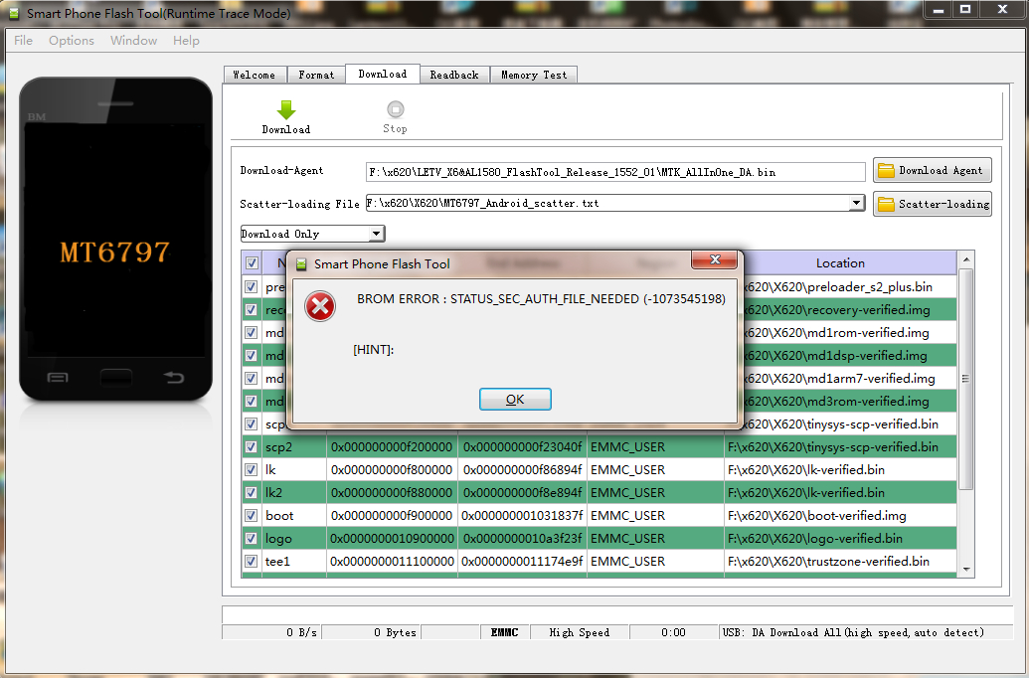
Task: Open the Options menu
Action: click(x=71, y=40)
